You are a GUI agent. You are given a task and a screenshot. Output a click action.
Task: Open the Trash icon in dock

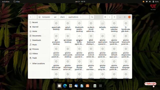click(95, 86)
